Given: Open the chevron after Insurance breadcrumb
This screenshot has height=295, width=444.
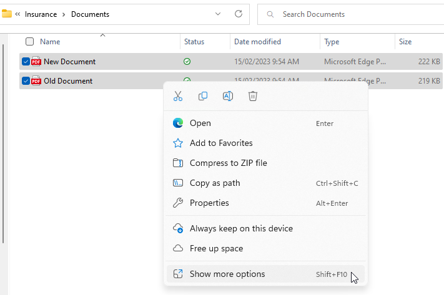Looking at the screenshot, I should [x=64, y=14].
